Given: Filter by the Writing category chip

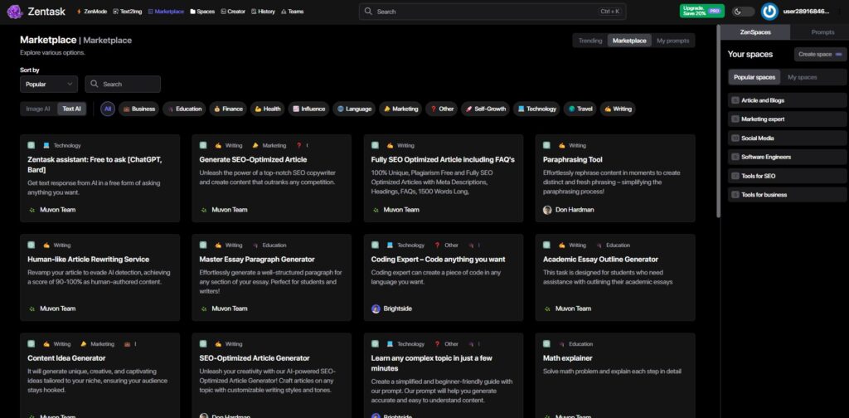Looking at the screenshot, I should 618,109.
